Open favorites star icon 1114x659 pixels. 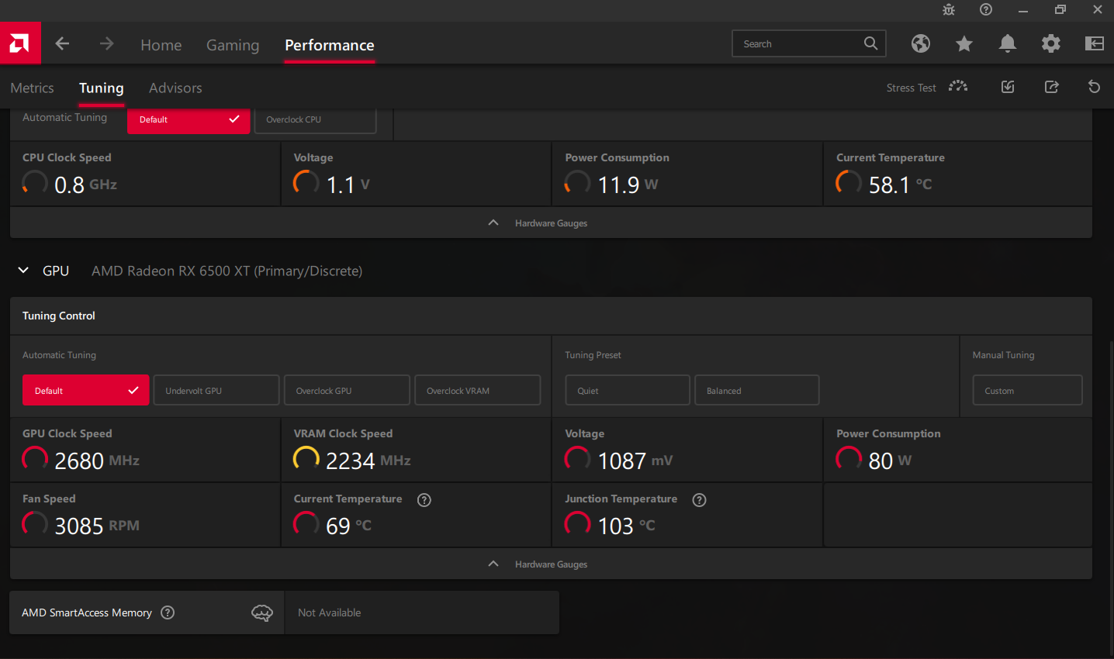964,43
